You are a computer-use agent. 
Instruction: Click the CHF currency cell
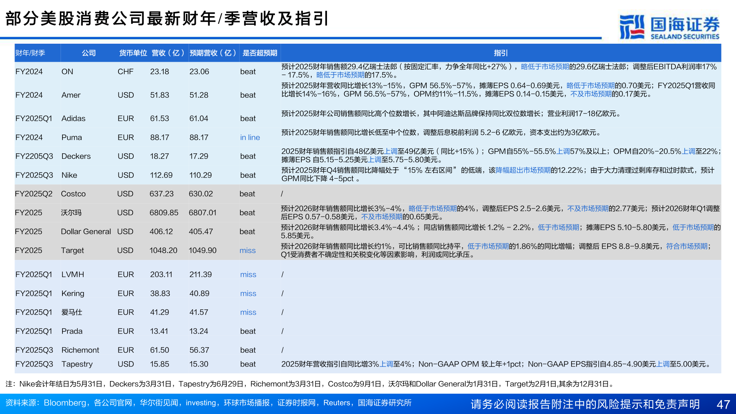pos(125,72)
